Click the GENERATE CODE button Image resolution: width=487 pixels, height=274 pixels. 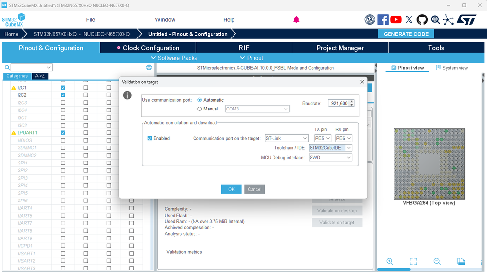406,34
